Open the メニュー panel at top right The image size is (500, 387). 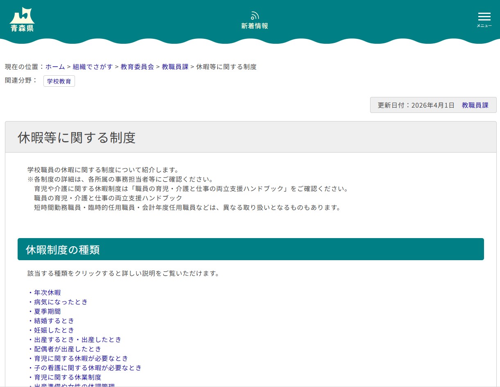[x=484, y=19]
